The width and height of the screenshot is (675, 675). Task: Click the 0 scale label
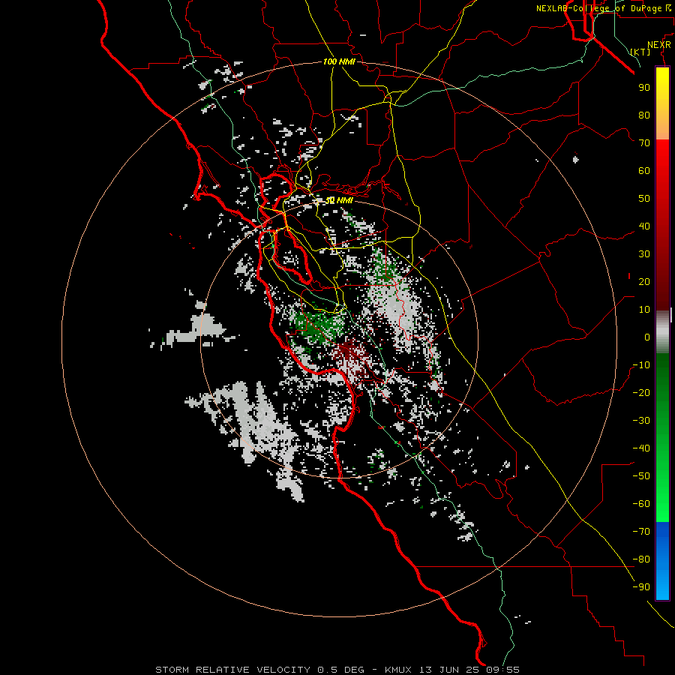click(647, 337)
